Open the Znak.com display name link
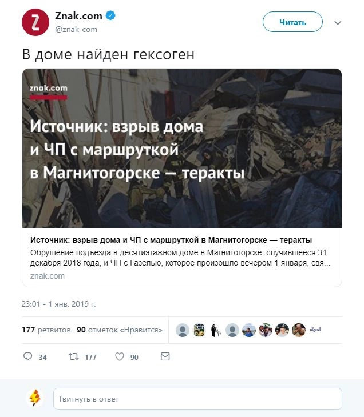The width and height of the screenshot is (364, 417). (78, 16)
